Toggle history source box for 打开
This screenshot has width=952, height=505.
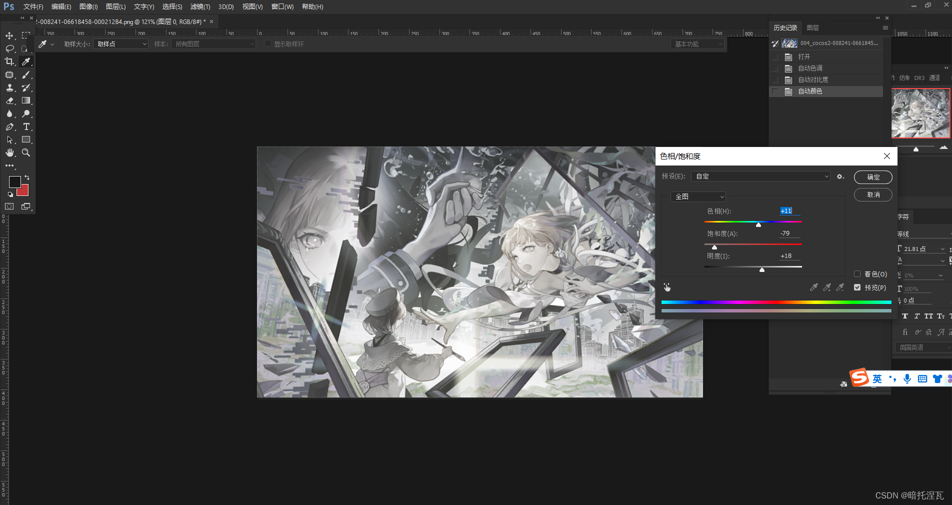pyautogui.click(x=775, y=57)
